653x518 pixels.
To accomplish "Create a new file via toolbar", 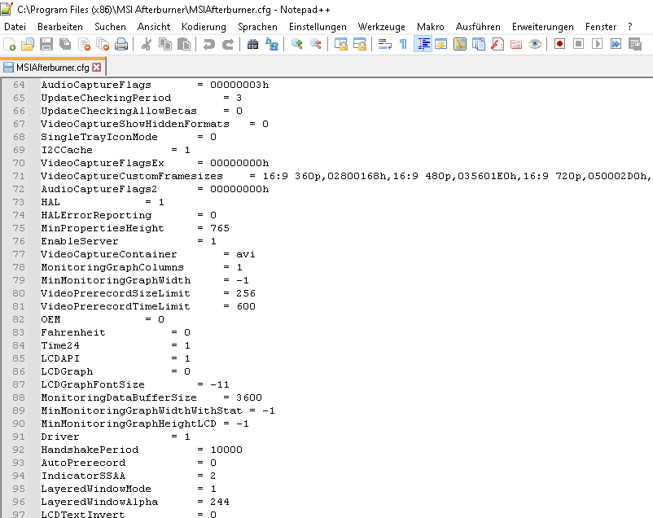I will [x=9, y=44].
